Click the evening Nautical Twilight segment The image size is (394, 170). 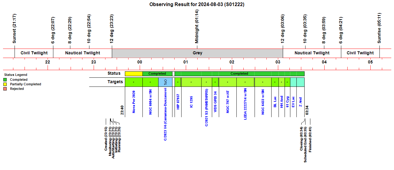point(82,53)
